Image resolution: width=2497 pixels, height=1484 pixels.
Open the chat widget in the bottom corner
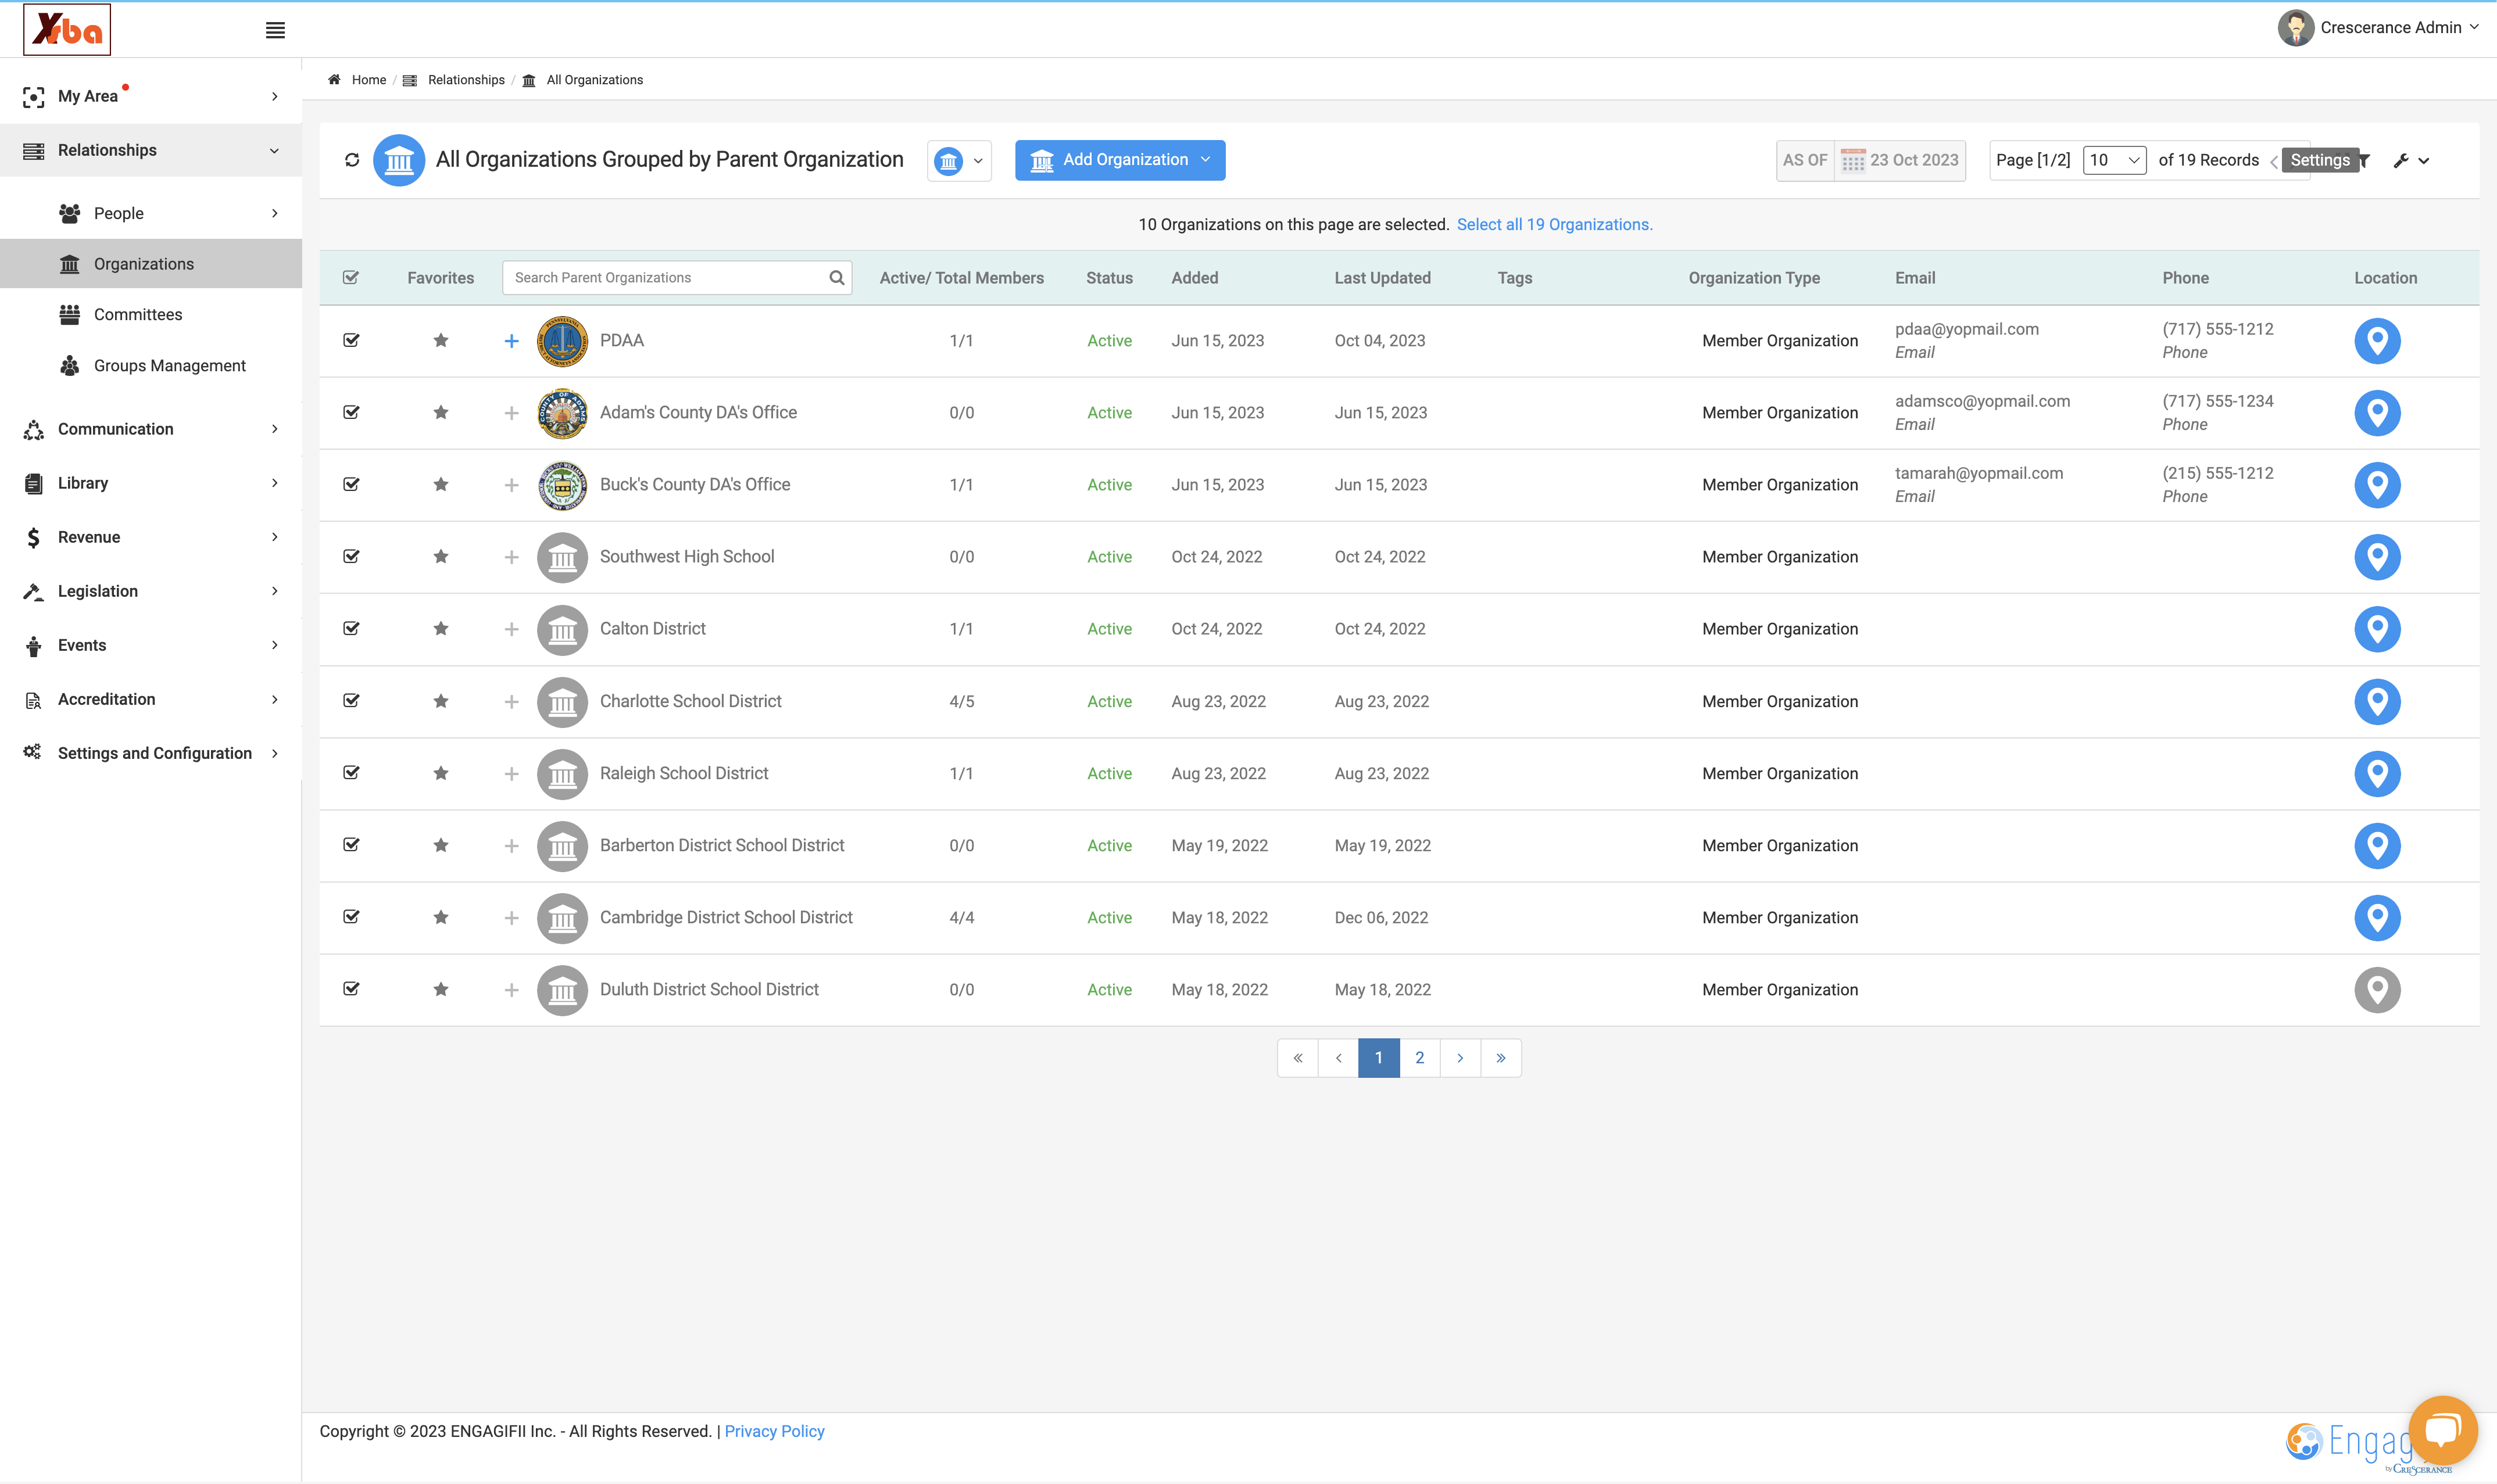click(2443, 1429)
